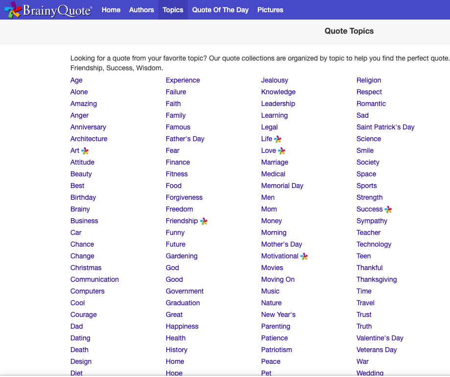Open the Communication topic
This screenshot has height=377, width=450.
[94, 280]
